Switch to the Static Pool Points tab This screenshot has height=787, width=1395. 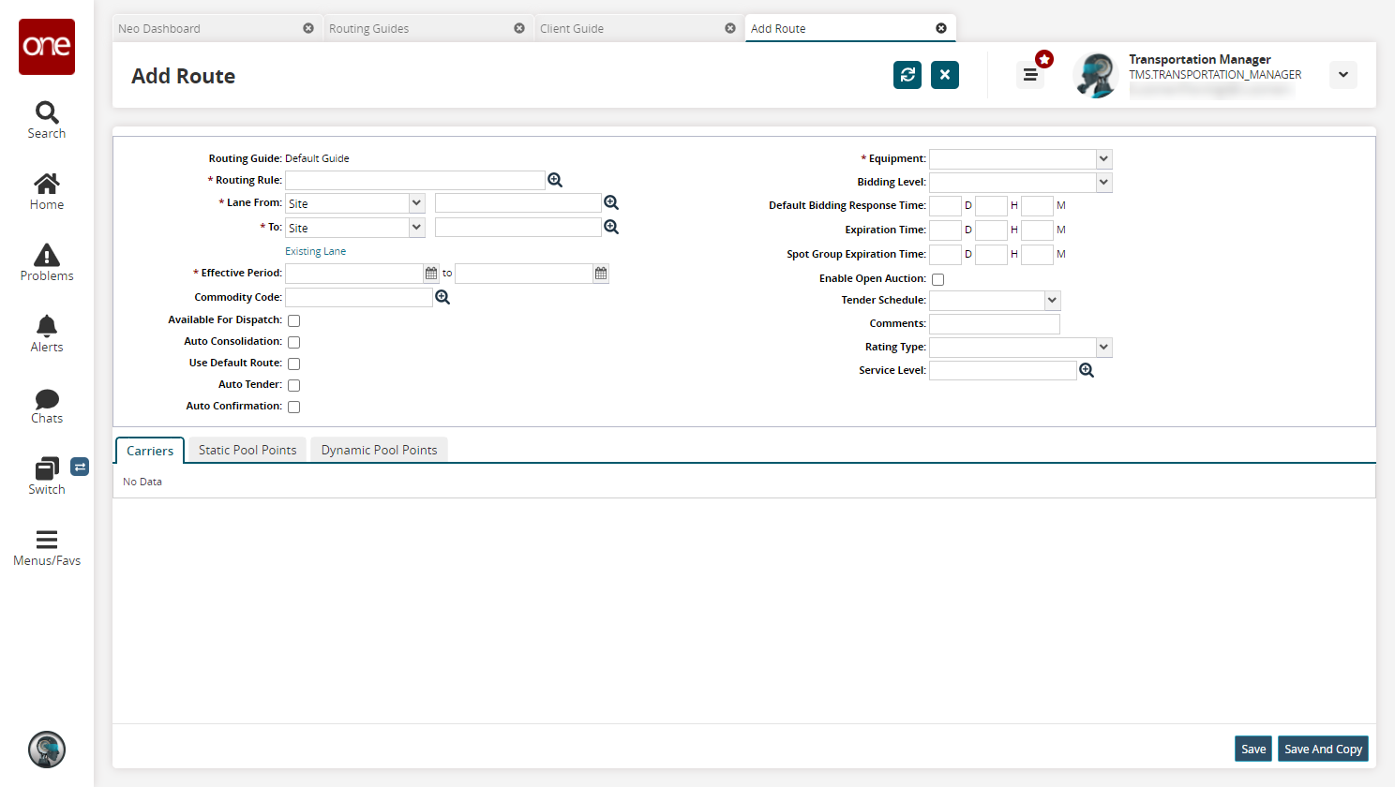click(247, 451)
